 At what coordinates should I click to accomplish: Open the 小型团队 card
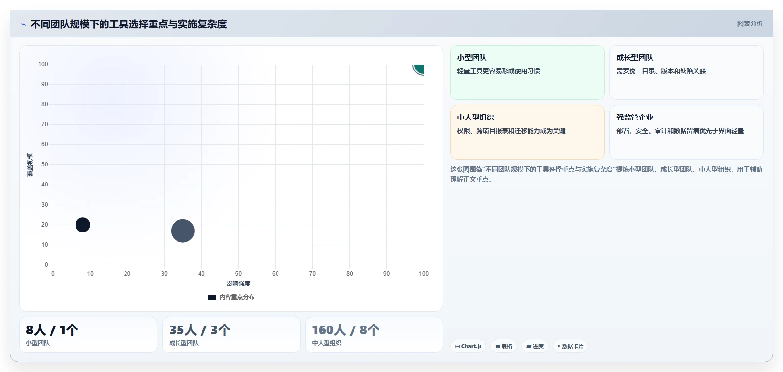pos(527,72)
